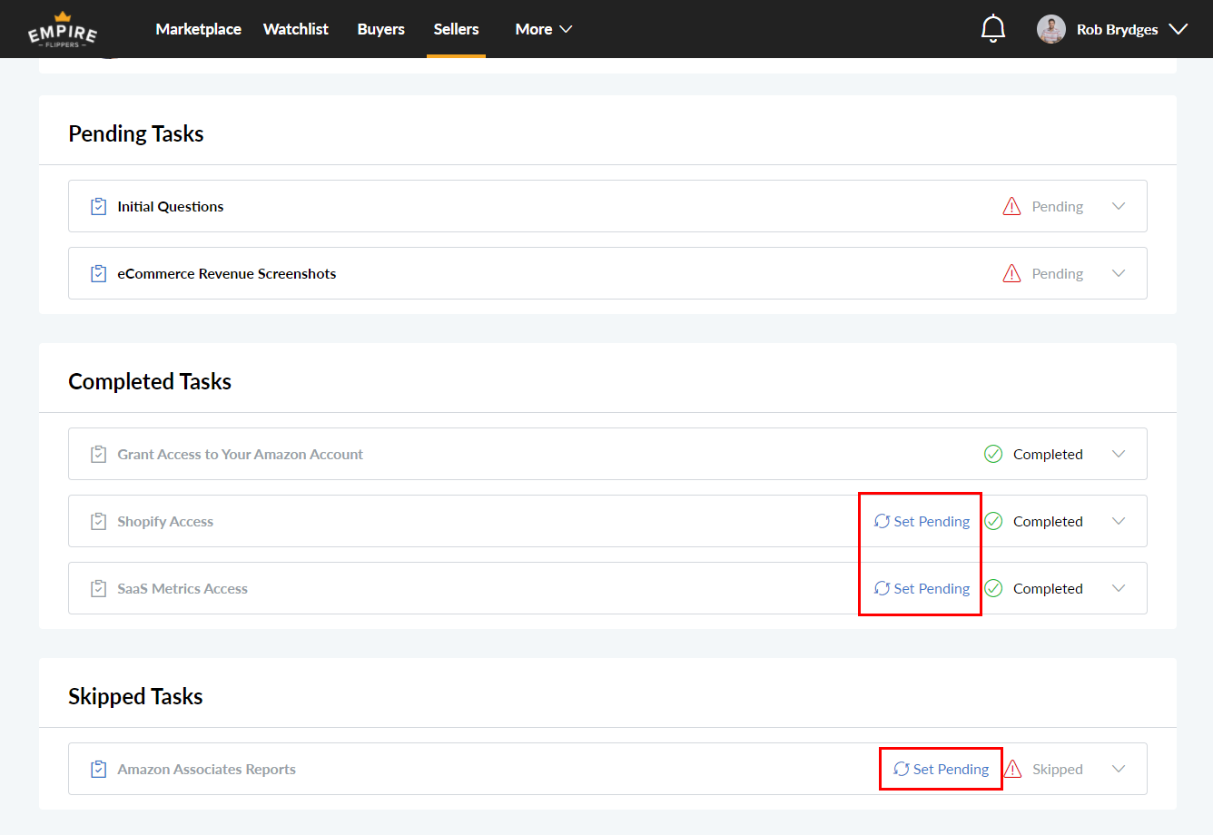Select the Sellers tab
Image resolution: width=1213 pixels, height=835 pixels.
click(x=456, y=29)
